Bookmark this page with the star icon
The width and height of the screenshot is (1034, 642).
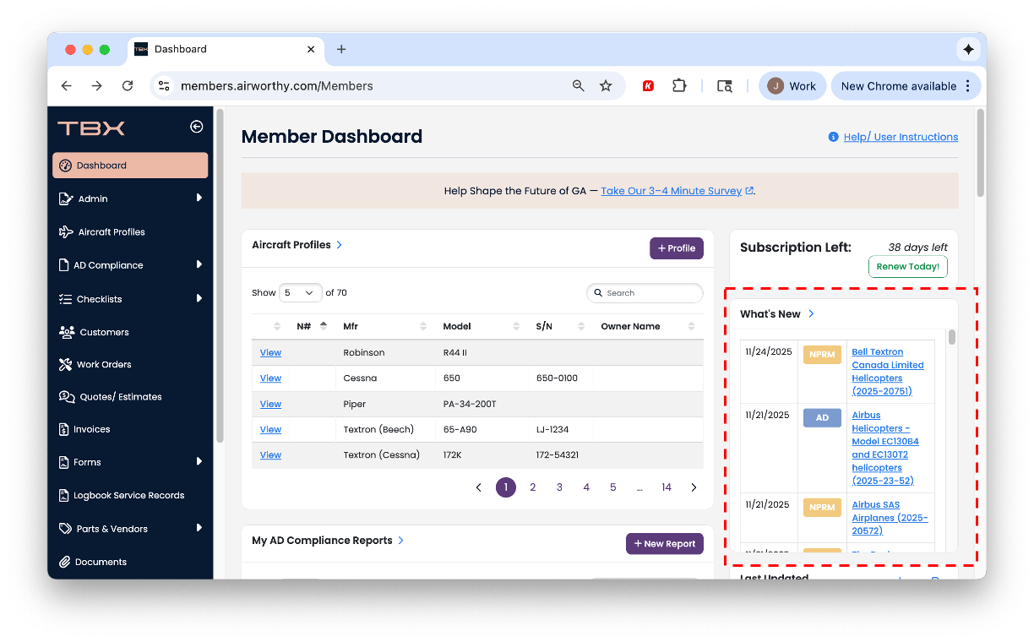606,86
